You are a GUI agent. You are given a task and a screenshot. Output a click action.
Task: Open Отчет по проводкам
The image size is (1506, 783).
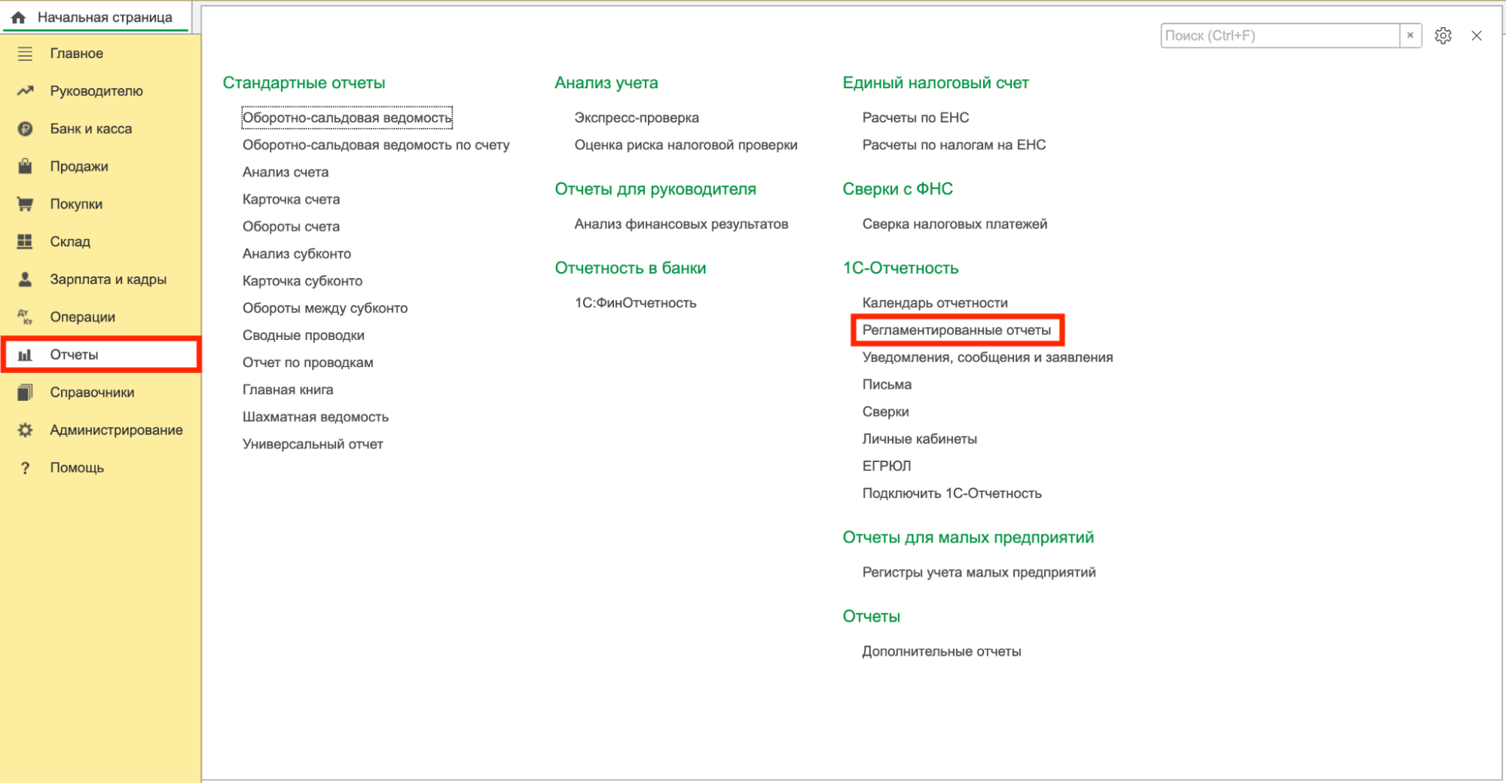[308, 362]
